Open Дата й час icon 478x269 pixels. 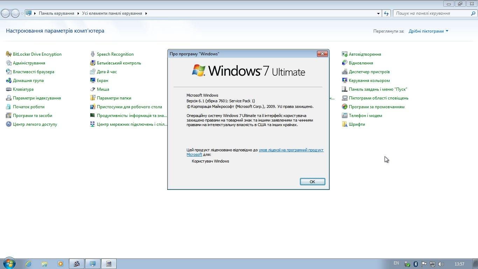(93, 72)
